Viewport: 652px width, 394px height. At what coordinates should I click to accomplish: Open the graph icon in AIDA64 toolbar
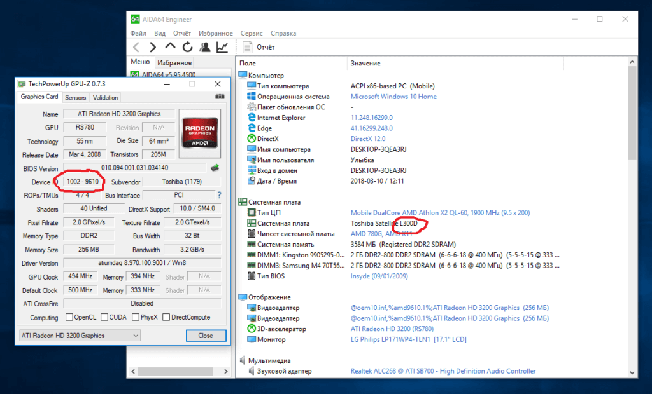tap(222, 47)
